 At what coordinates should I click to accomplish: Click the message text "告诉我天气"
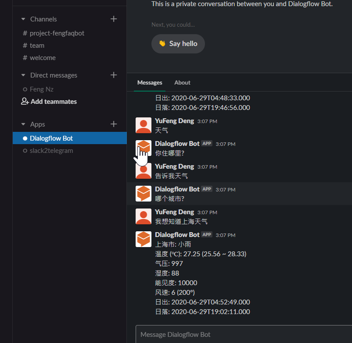point(171,176)
